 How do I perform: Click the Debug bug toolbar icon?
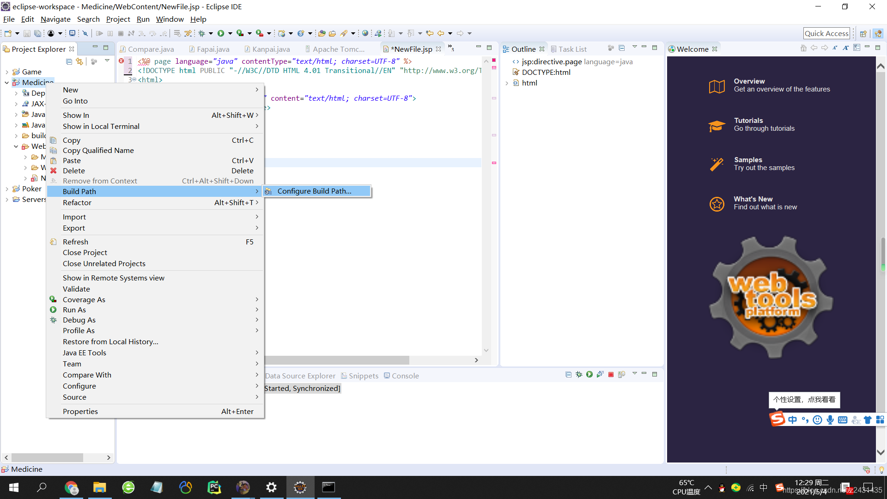202,33
